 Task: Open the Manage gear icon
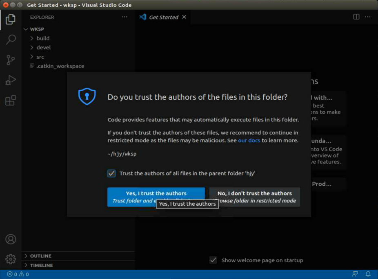[11, 259]
